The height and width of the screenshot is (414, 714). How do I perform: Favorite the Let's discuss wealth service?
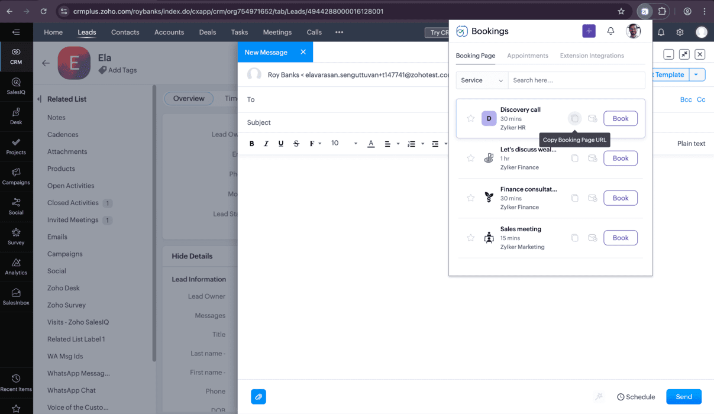click(x=471, y=159)
